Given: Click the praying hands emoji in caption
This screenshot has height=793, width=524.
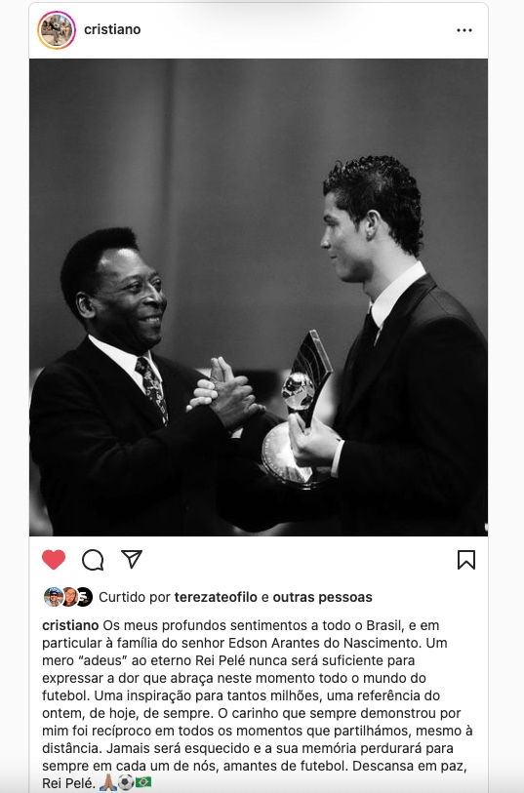Looking at the screenshot, I should pos(107,783).
